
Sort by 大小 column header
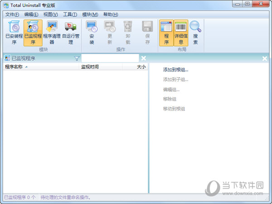(135, 67)
